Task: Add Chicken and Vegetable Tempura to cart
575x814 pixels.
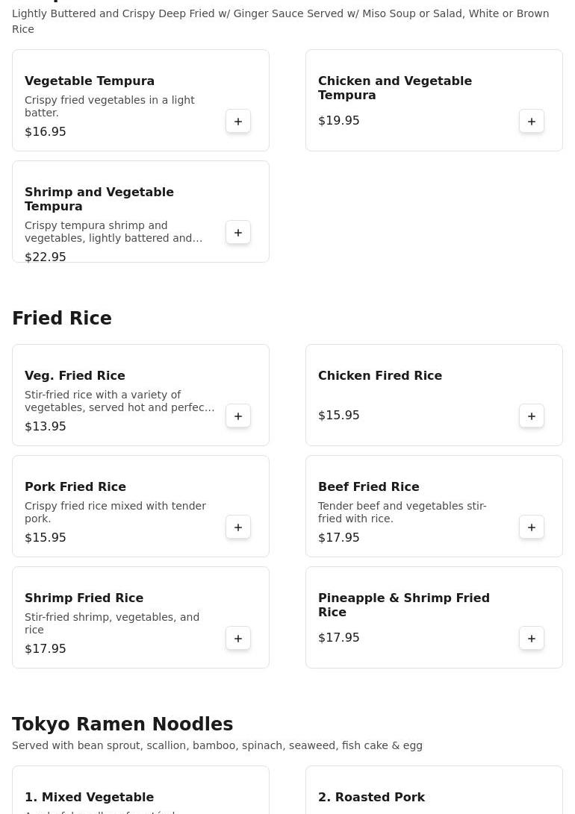Action: tap(532, 122)
